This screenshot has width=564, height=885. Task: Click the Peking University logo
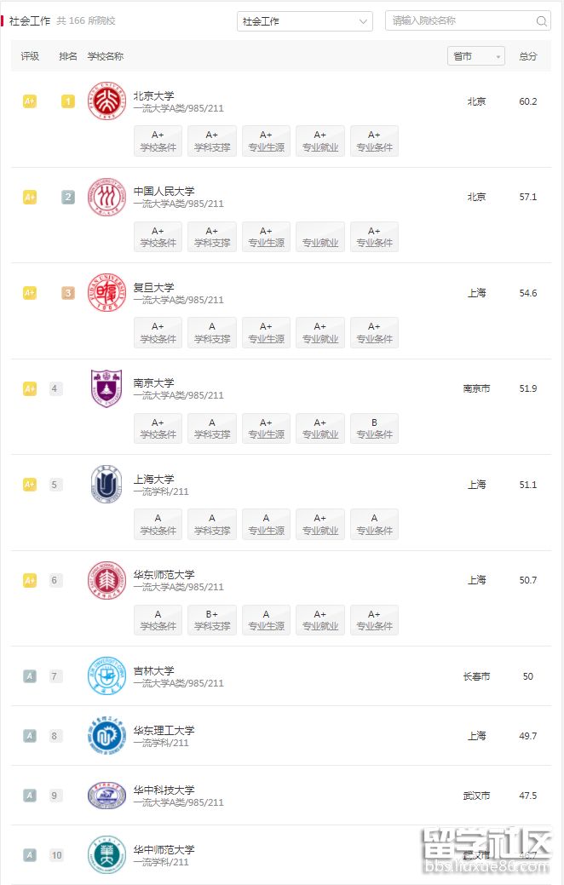pyautogui.click(x=106, y=101)
